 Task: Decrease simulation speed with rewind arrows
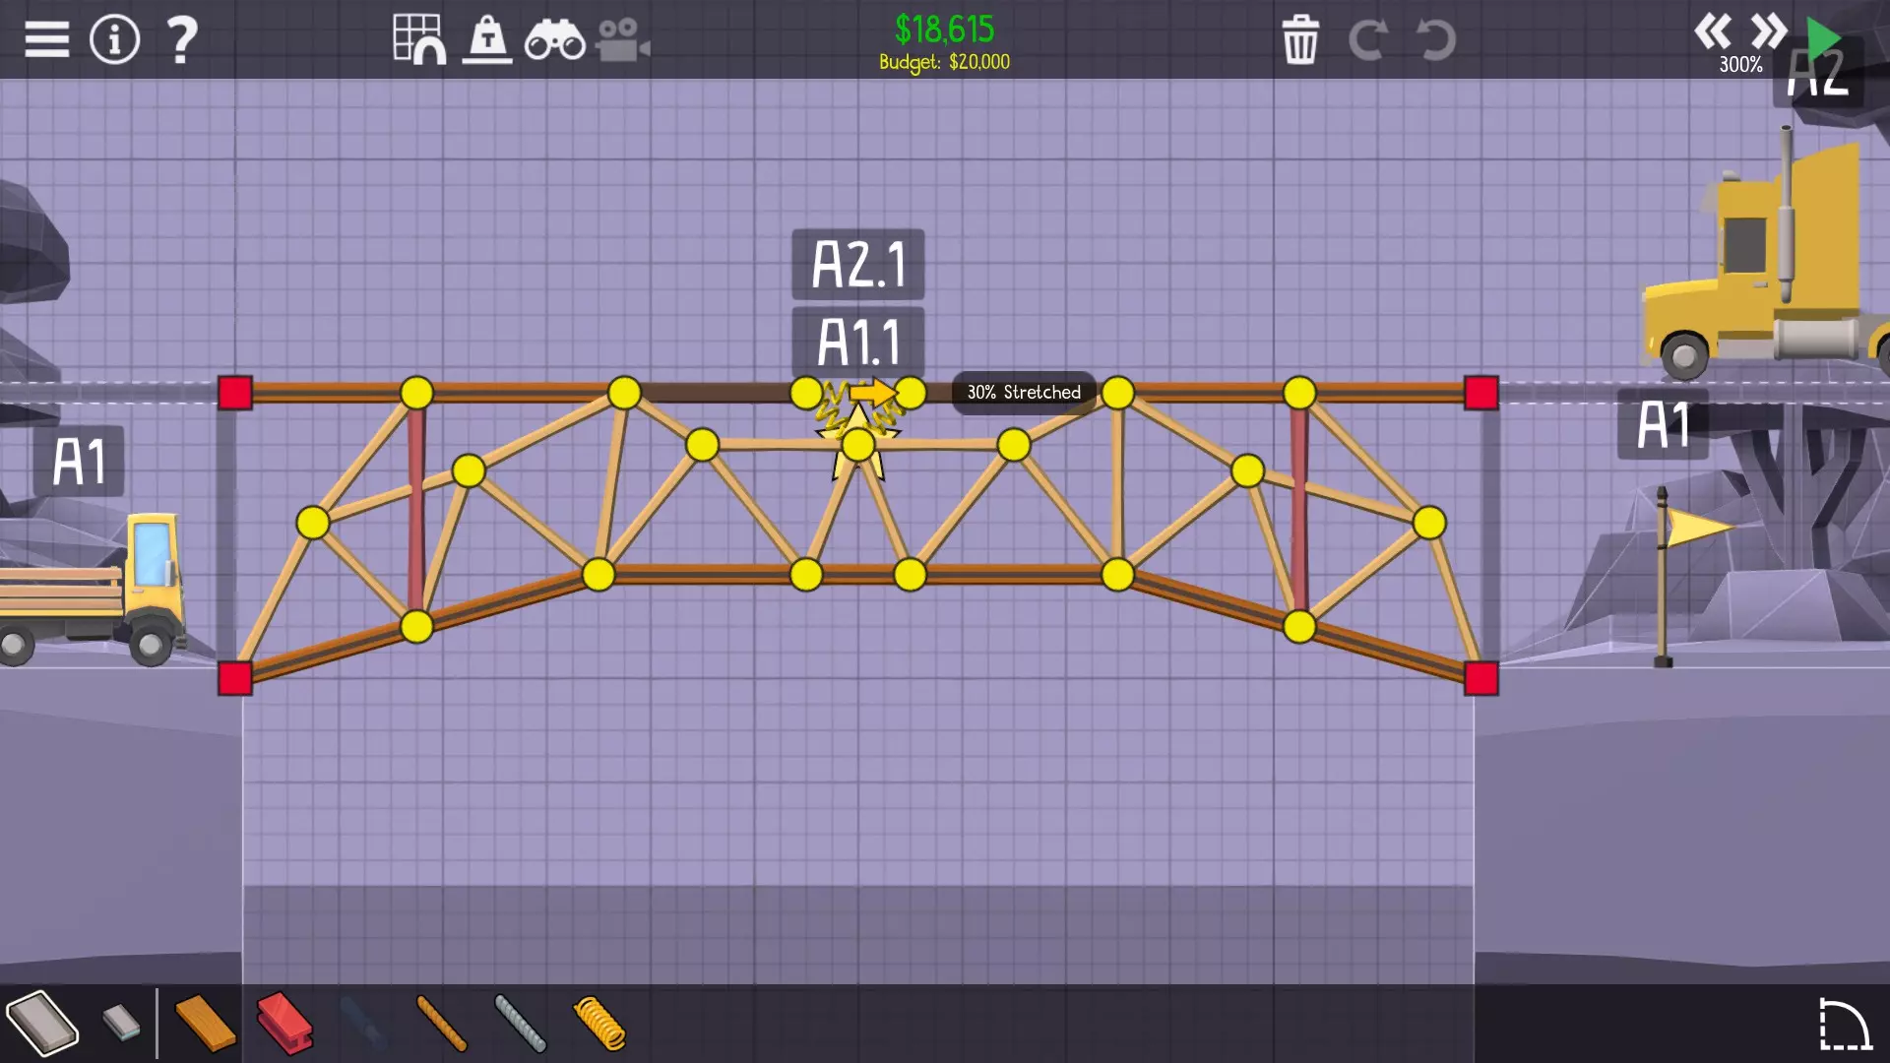click(x=1712, y=31)
